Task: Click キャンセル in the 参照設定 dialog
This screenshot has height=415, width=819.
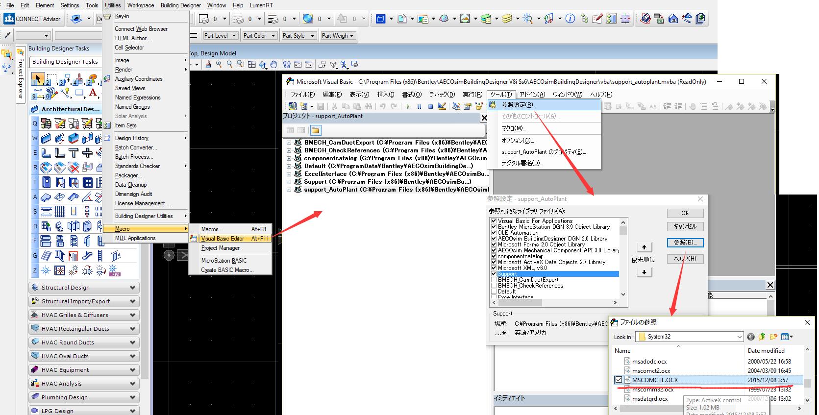Action: tap(685, 226)
